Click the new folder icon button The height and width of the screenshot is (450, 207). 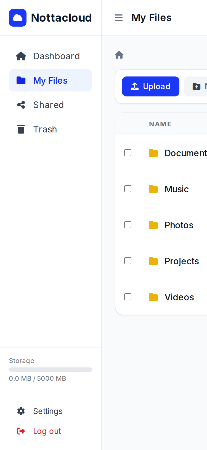click(x=197, y=86)
